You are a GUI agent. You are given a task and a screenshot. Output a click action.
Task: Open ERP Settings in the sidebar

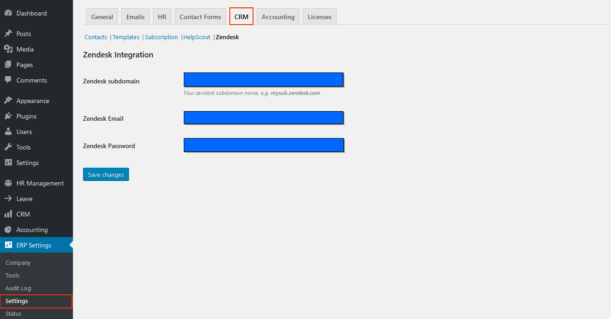pyautogui.click(x=36, y=245)
